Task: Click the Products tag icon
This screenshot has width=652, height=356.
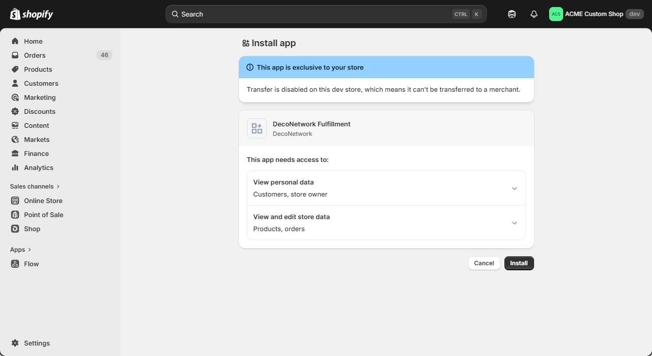Action: point(15,69)
